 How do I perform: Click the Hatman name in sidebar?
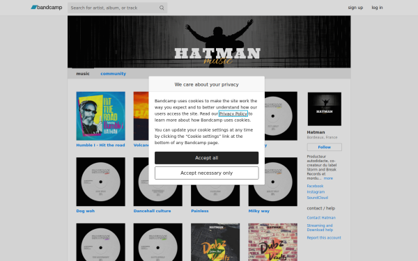point(316,132)
